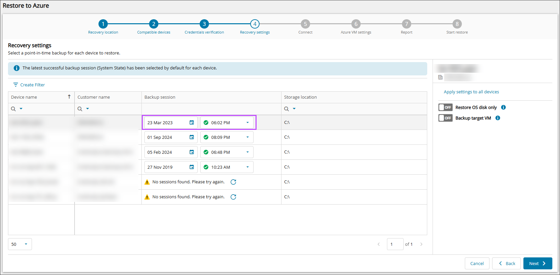Jump to Credentials verification step
The height and width of the screenshot is (275, 560).
[204, 24]
